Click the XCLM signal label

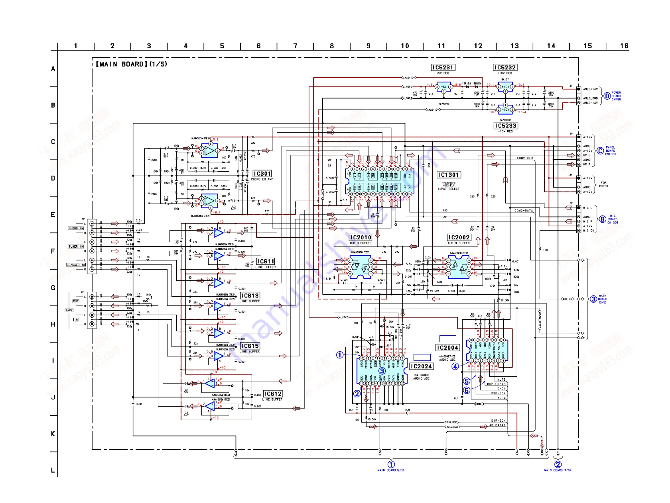pyautogui.click(x=502, y=398)
